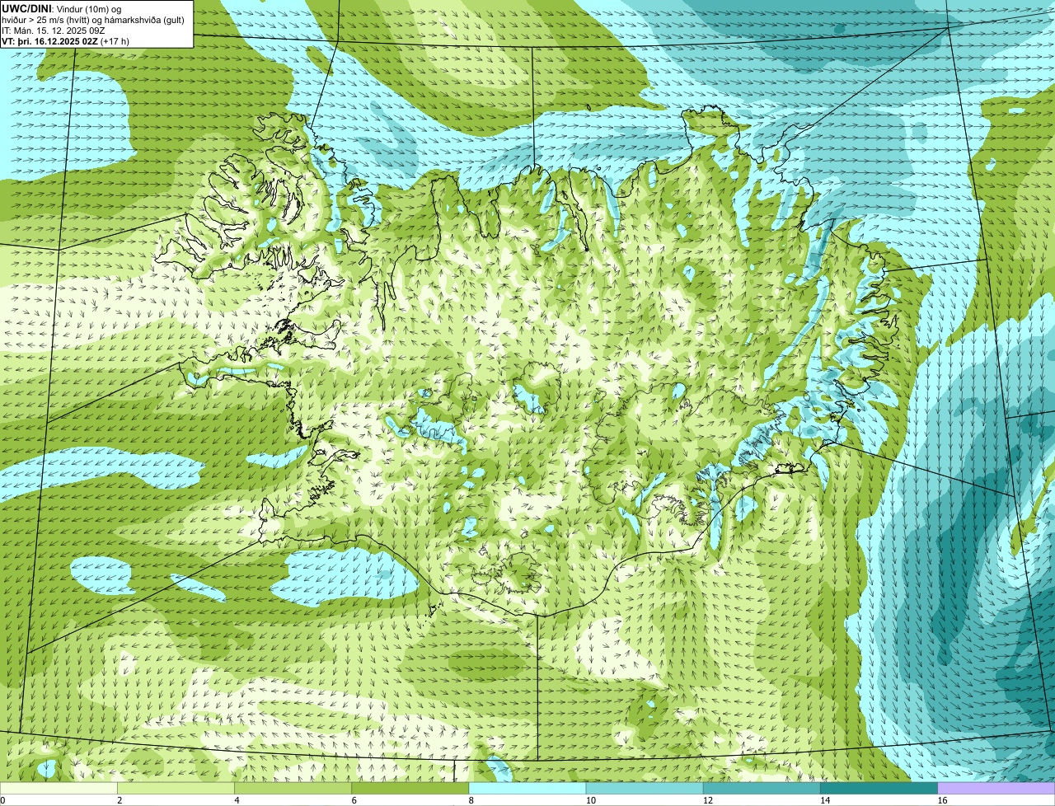Click the legend scale label '4'
This screenshot has height=806, width=1055.
point(237,800)
